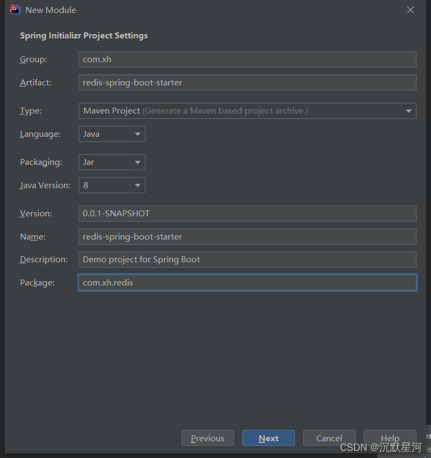The height and width of the screenshot is (458, 431).
Task: Expand the Language dropdown set to Java
Action: pos(112,134)
